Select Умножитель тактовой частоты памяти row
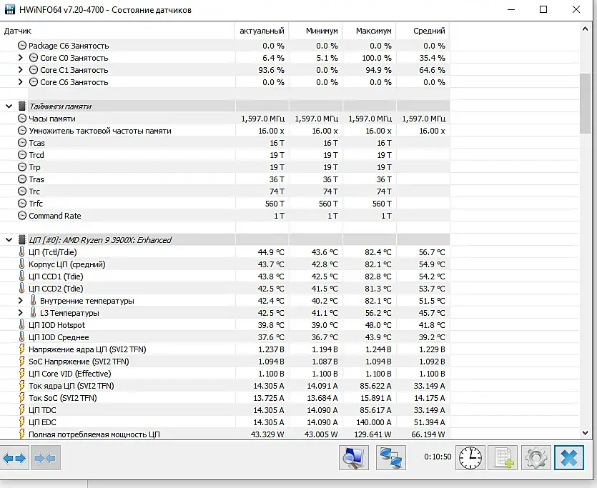 225,131
